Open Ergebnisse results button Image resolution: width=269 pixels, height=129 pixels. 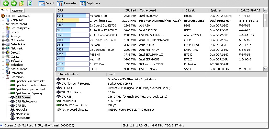pyautogui.click(x=90, y=3)
